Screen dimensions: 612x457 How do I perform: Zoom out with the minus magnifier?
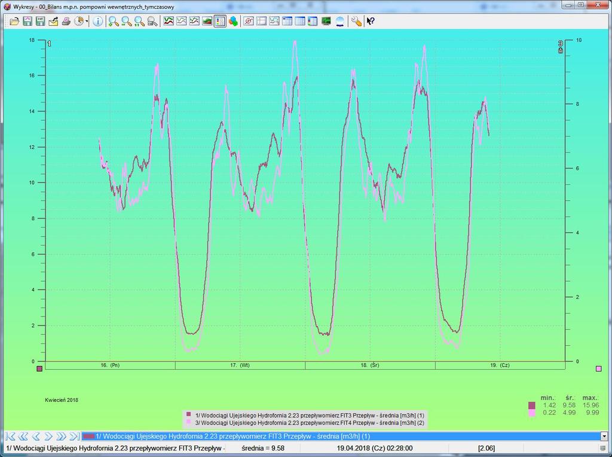[127, 21]
